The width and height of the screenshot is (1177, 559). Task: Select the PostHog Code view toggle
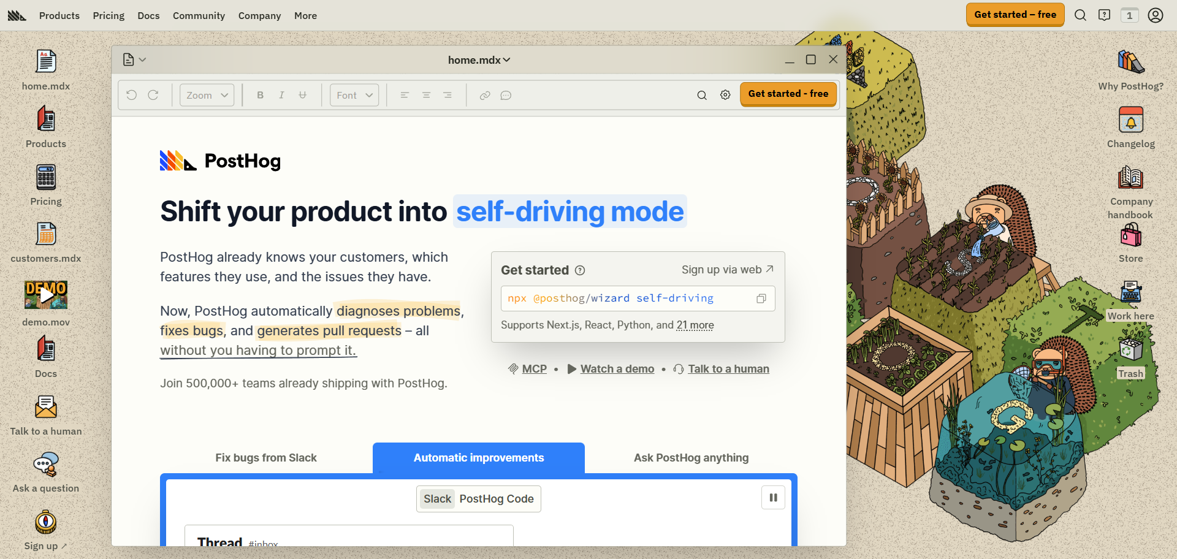497,499
